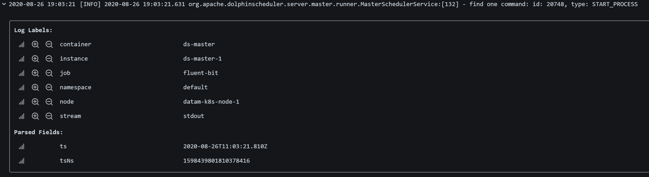Image resolution: width=649 pixels, height=177 pixels.
Task: Filter for namespace default
Action: 35,87
